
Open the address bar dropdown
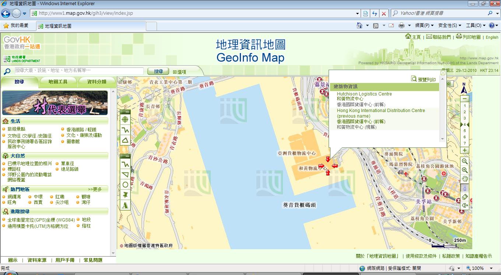357,13
